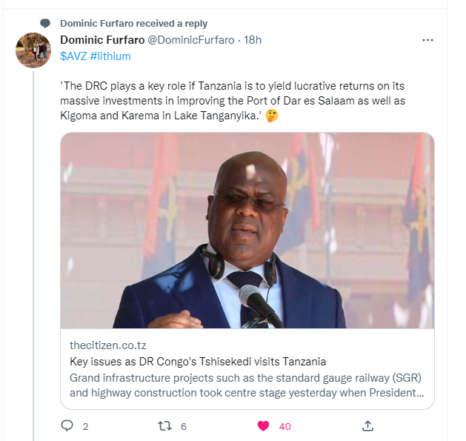Unlike the tweet via heart icon
The width and height of the screenshot is (466, 441).
[x=262, y=425]
